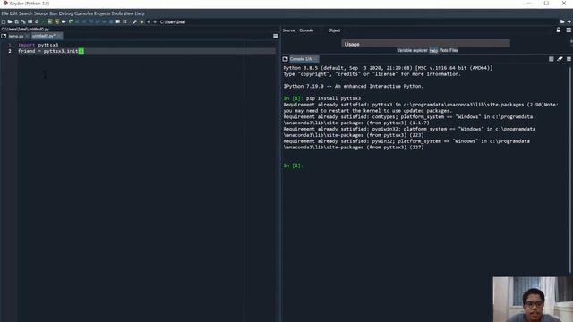Switch to the Variable explorer pane tab

[x=412, y=50]
